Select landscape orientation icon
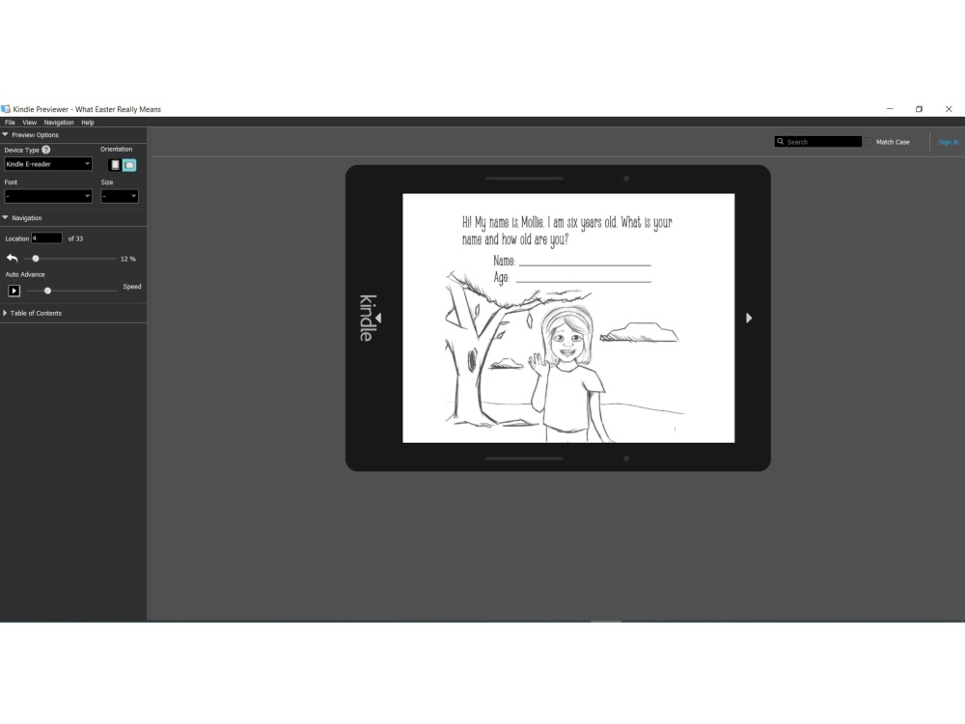Screen dimensions: 965x724 click(129, 165)
